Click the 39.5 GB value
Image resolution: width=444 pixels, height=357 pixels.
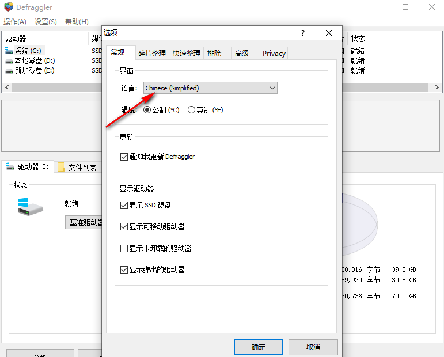point(404,269)
